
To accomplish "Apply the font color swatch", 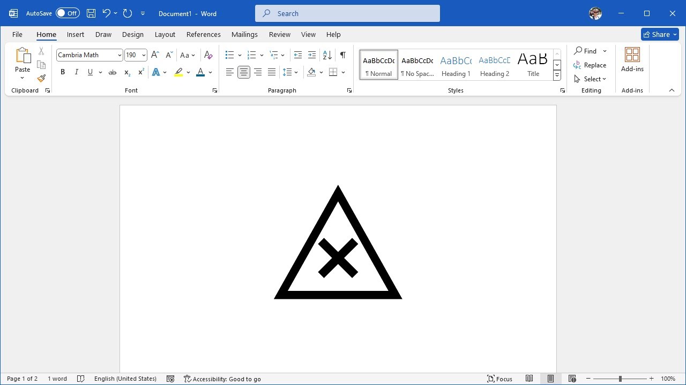I will tap(200, 72).
